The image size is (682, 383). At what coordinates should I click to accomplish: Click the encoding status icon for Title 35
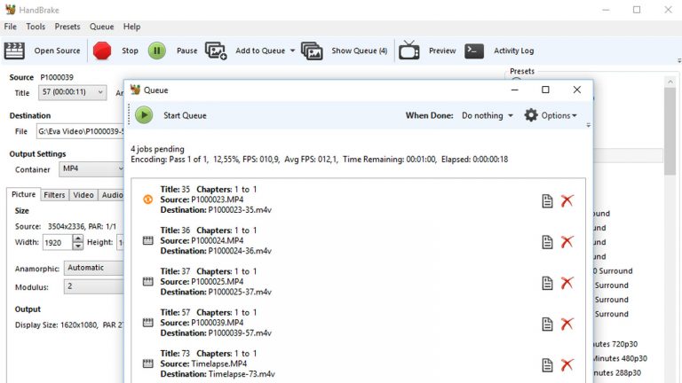(148, 199)
